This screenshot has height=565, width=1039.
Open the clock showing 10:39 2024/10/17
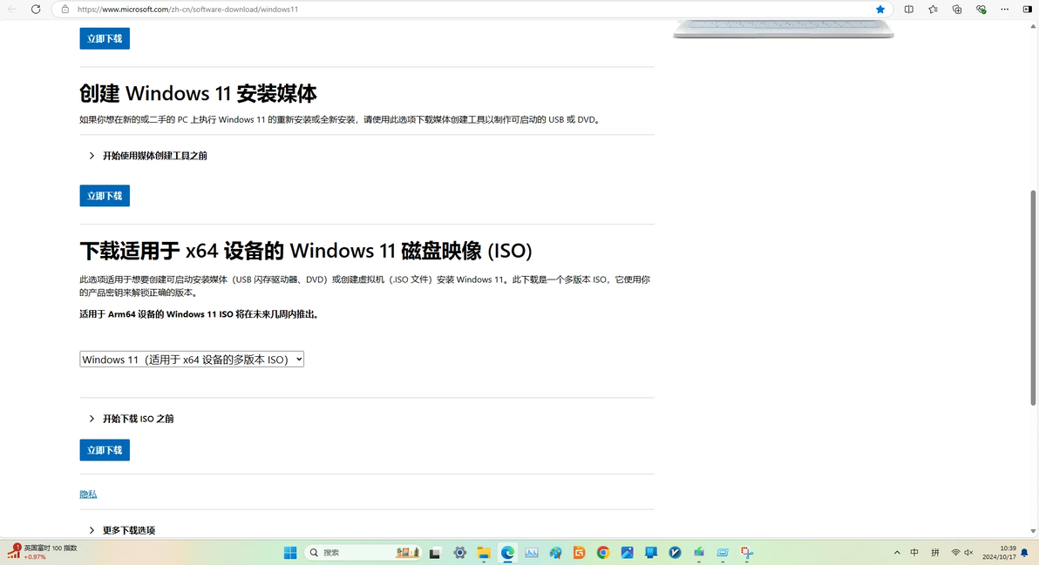click(999, 553)
